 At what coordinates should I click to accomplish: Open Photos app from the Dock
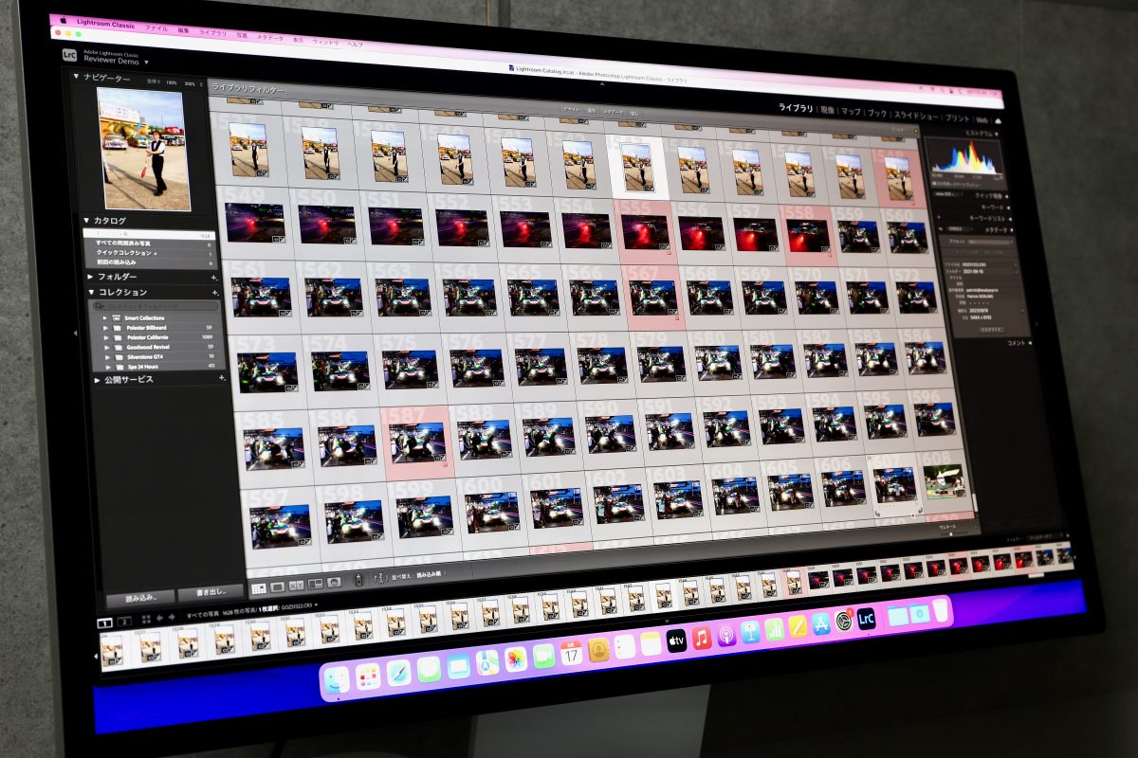click(515, 659)
